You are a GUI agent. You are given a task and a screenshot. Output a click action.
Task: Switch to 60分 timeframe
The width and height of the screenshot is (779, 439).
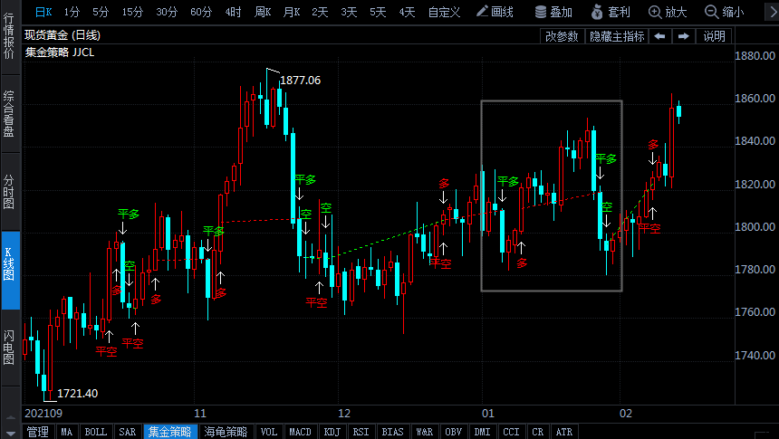[201, 12]
